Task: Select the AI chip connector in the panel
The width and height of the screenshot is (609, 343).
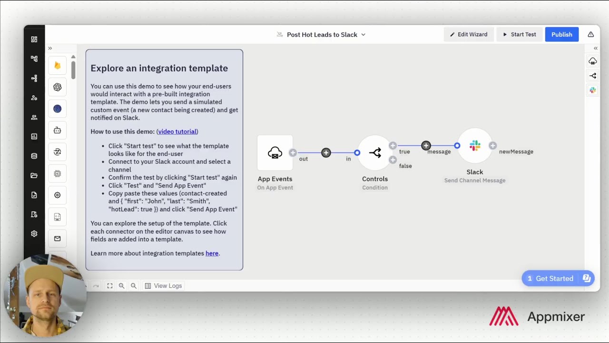Action: pyautogui.click(x=58, y=174)
